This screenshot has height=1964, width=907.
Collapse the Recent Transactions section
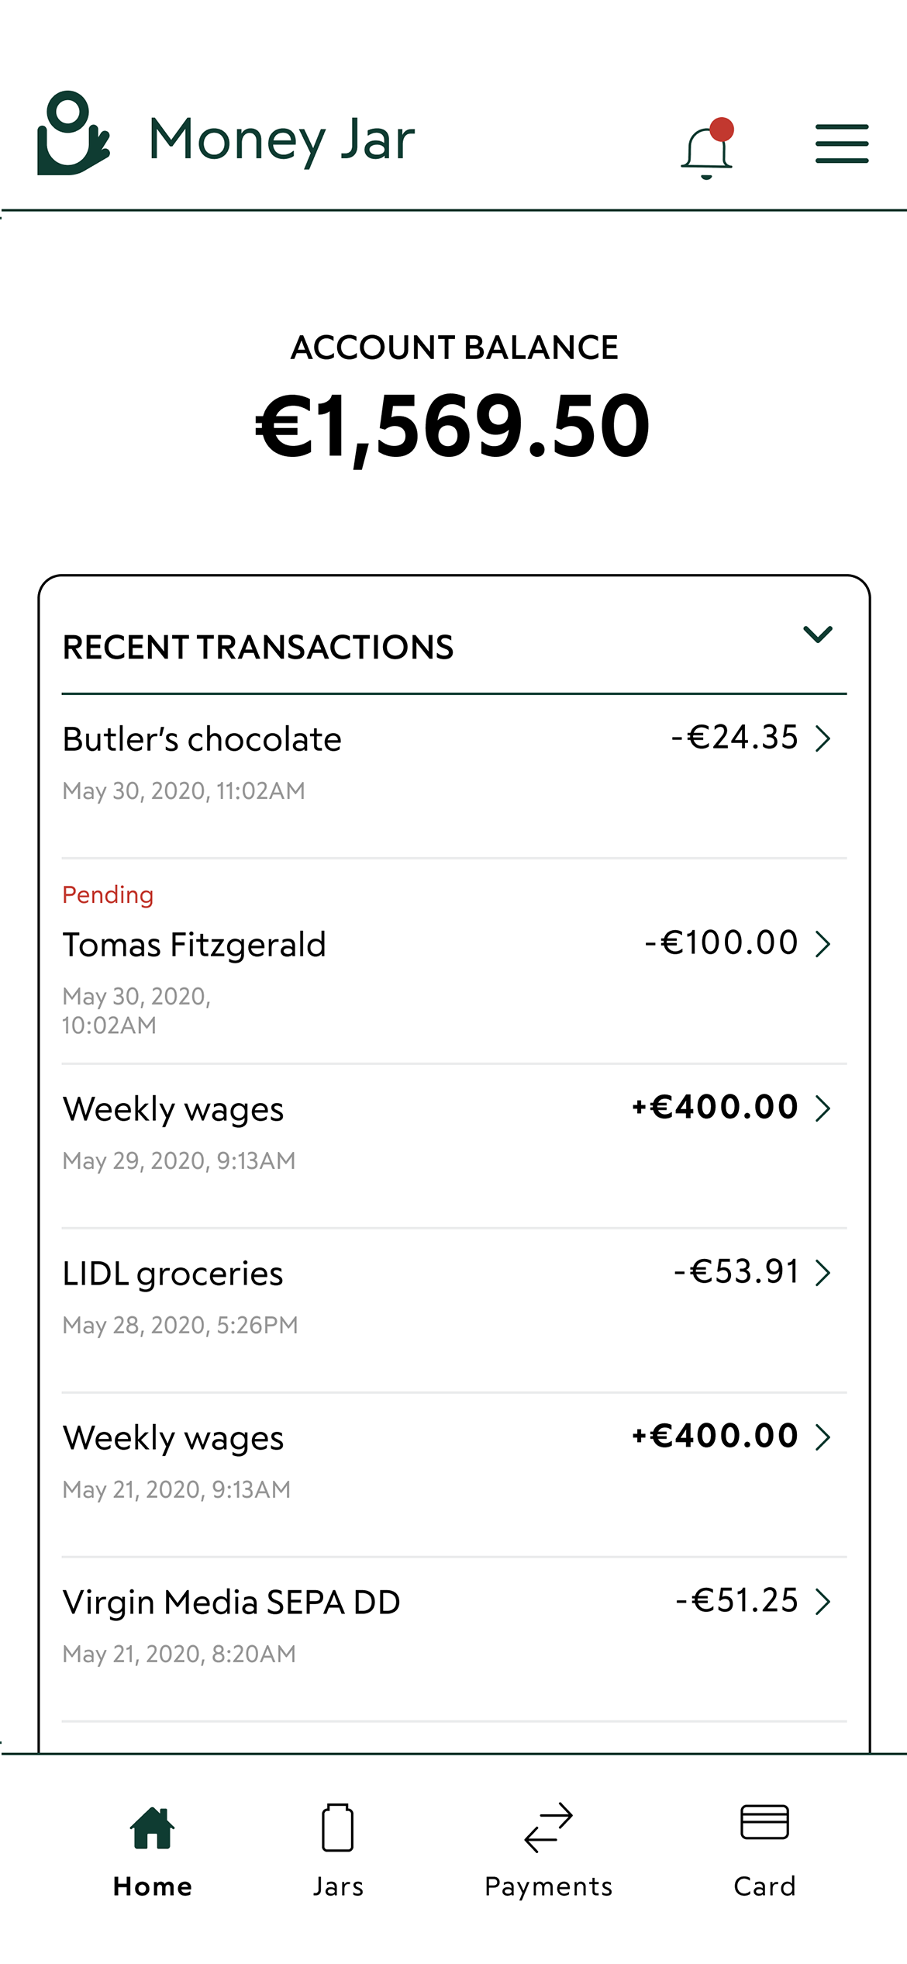817,634
